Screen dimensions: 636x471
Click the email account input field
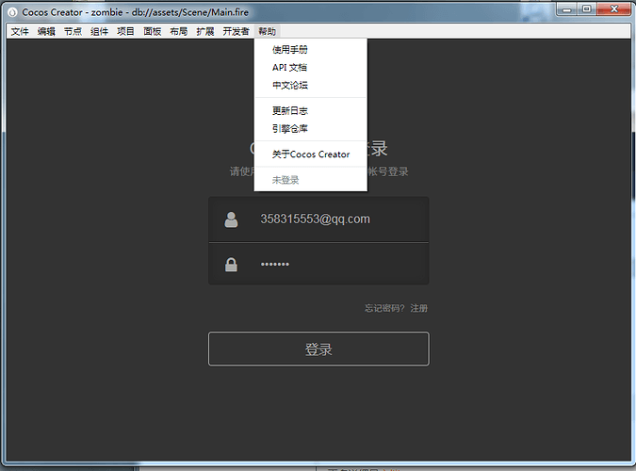[318, 219]
